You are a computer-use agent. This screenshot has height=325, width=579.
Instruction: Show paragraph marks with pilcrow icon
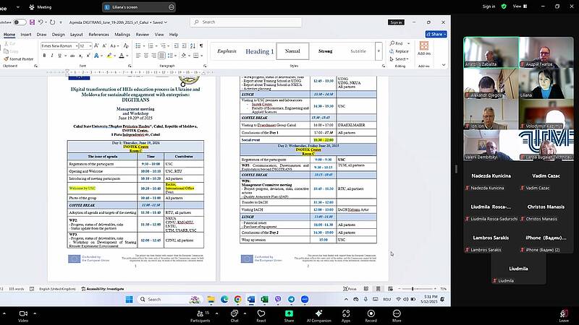click(201, 45)
